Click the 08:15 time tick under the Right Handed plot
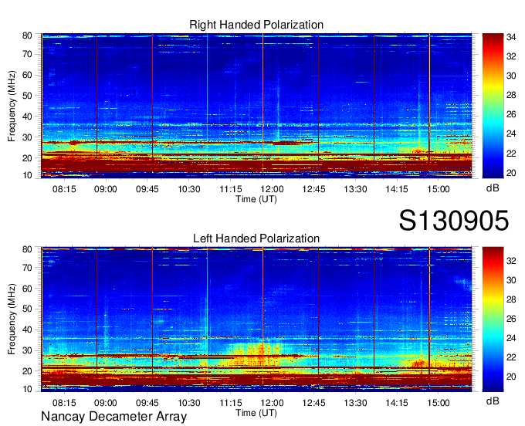This screenshot has width=525, height=426. (x=64, y=189)
